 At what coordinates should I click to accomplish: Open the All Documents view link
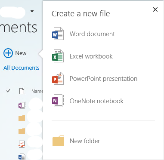(x=22, y=68)
